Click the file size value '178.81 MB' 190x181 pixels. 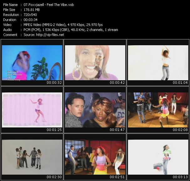point(32,10)
